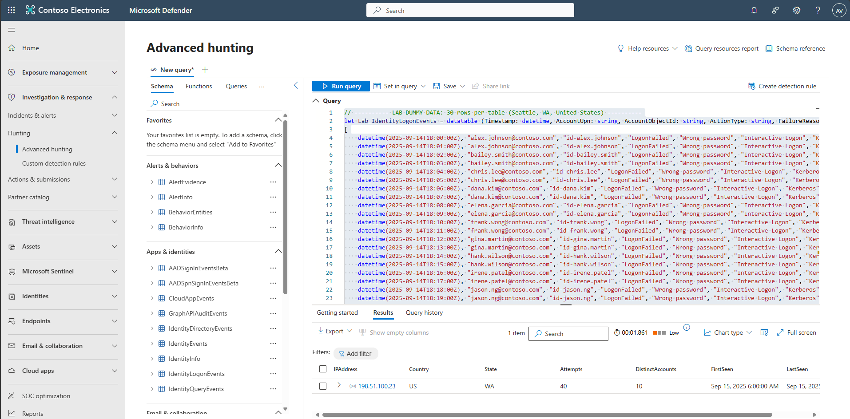Collapse the Query editor section
This screenshot has width=850, height=419.
(316, 101)
